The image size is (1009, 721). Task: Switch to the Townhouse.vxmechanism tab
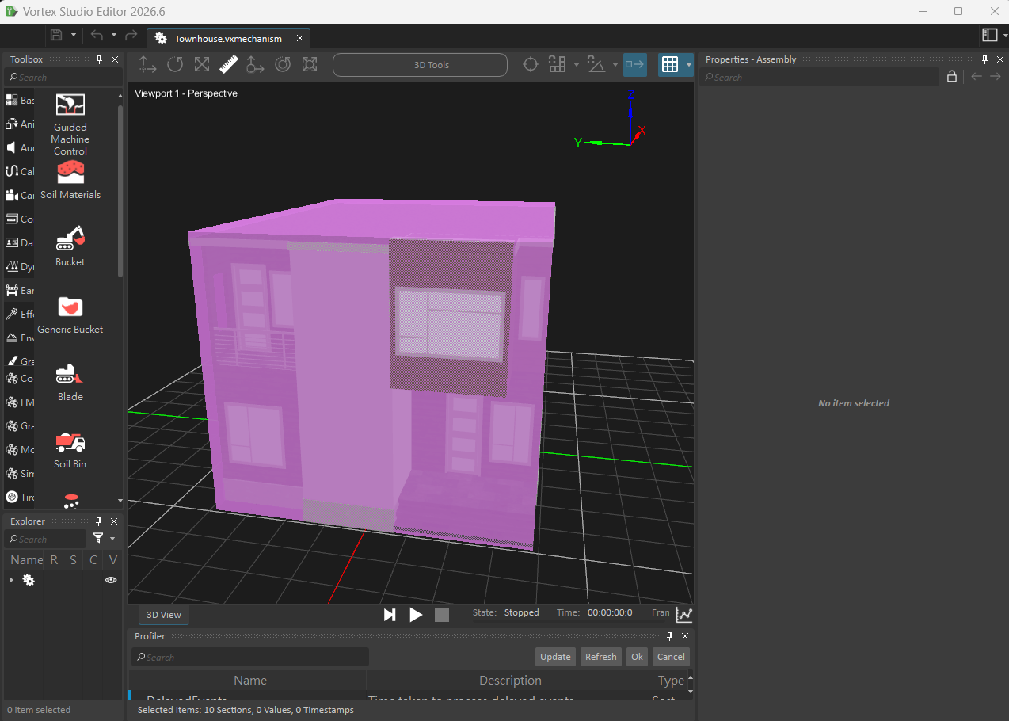tap(228, 38)
